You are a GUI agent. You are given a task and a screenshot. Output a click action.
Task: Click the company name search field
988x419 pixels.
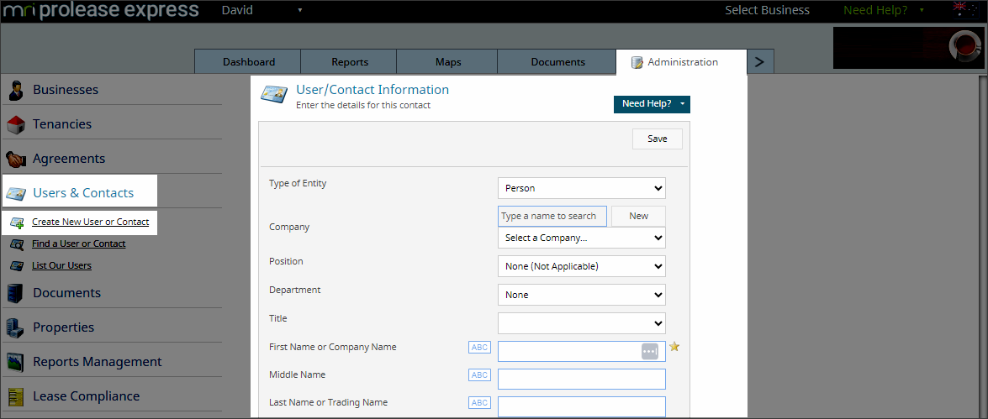tap(552, 216)
